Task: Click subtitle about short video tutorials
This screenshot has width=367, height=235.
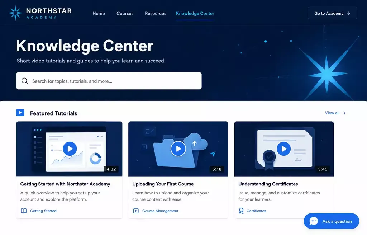Action: point(91,61)
